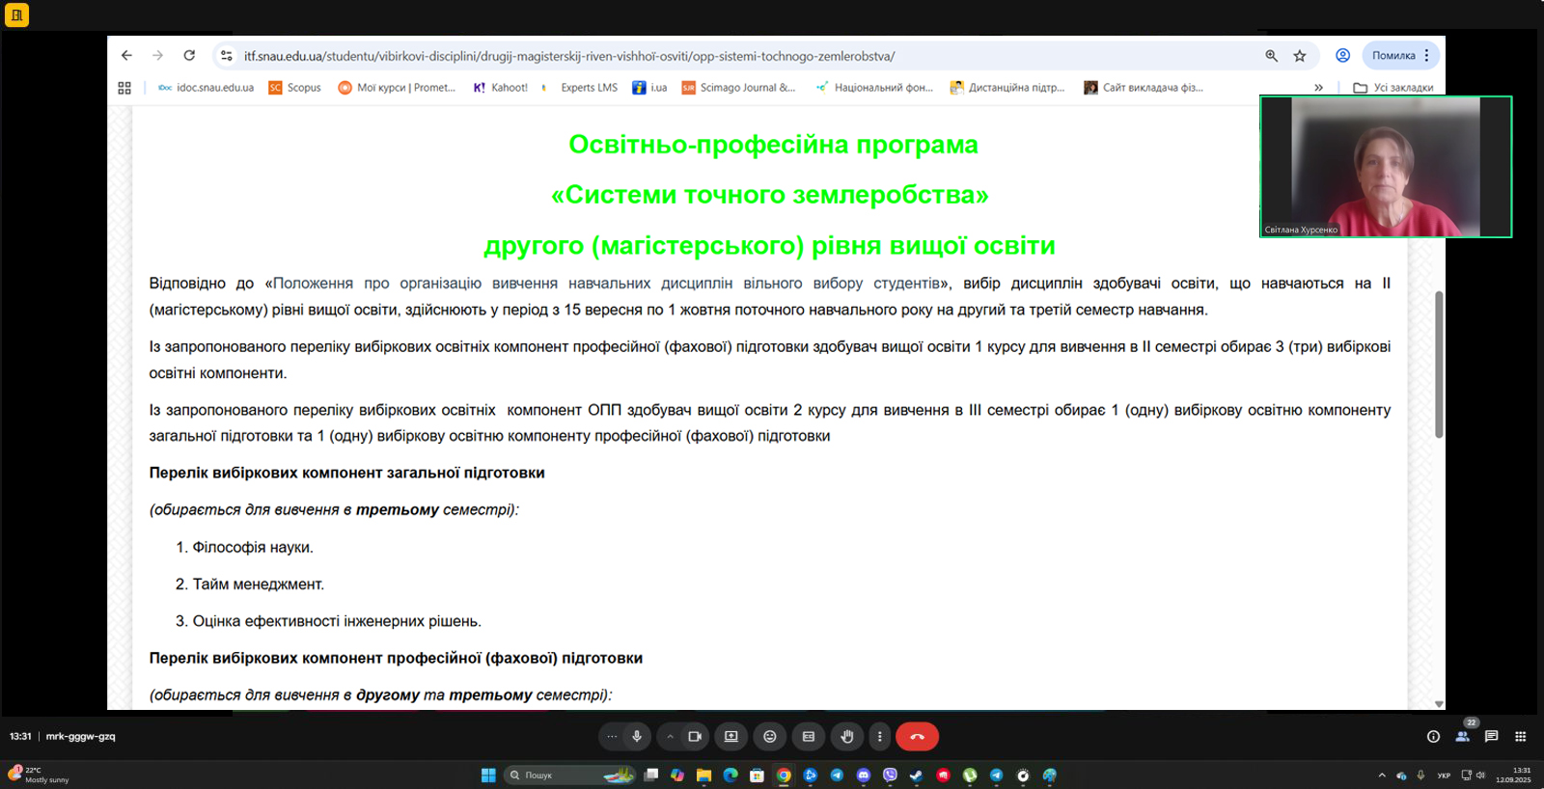Open the weather widget showing 22°C
This screenshot has height=789, width=1544.
[39, 775]
